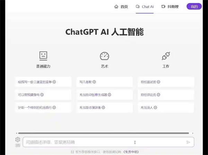
Task: Expand arrow next to 充当自动创意生成器
Action: pyautogui.click(x=110, y=95)
